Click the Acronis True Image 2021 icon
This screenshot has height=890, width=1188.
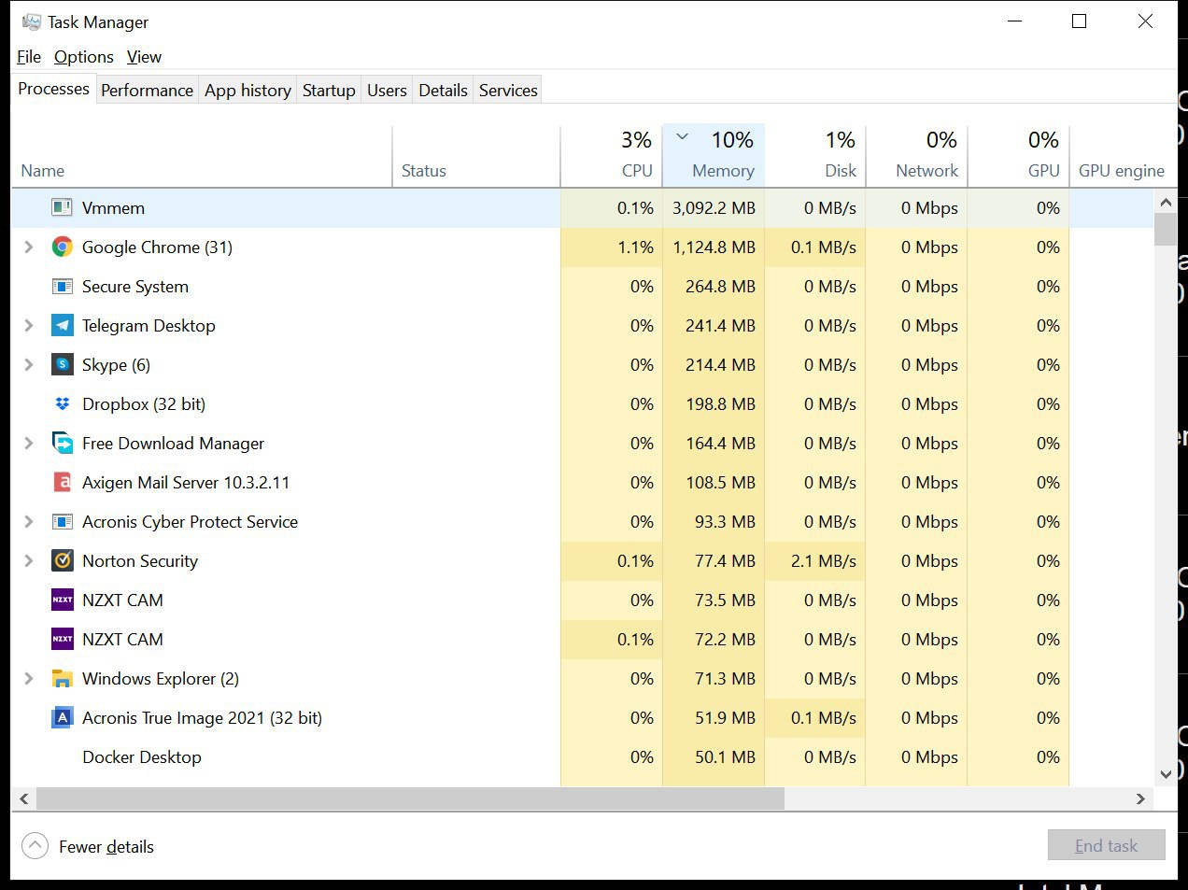63,718
